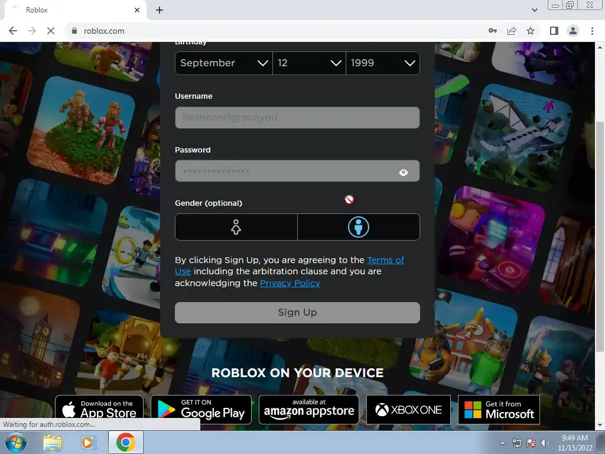Select the female gender option
The width and height of the screenshot is (605, 454).
(236, 227)
